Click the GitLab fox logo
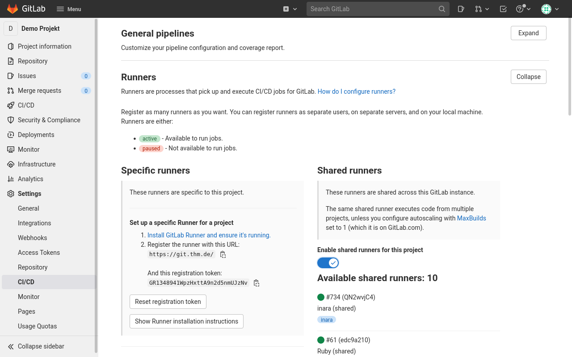This screenshot has width=572, height=357. pos(13,9)
